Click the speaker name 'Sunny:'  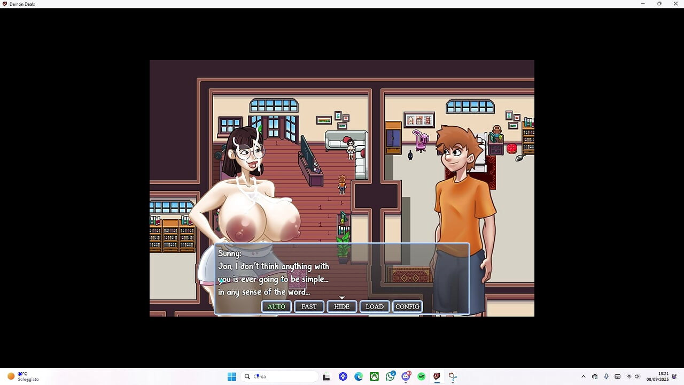[230, 253]
